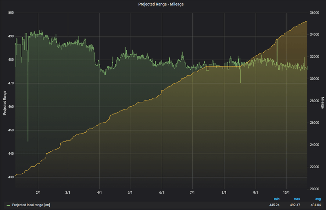Screen dimensions: 326x210
Task: Click the 6/1 x-axis date label
Action: (x=161, y=192)
